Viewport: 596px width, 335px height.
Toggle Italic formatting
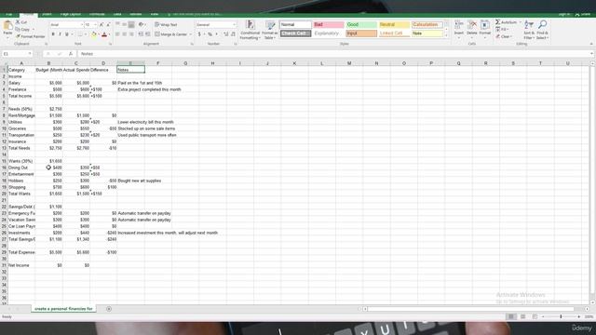60,34
